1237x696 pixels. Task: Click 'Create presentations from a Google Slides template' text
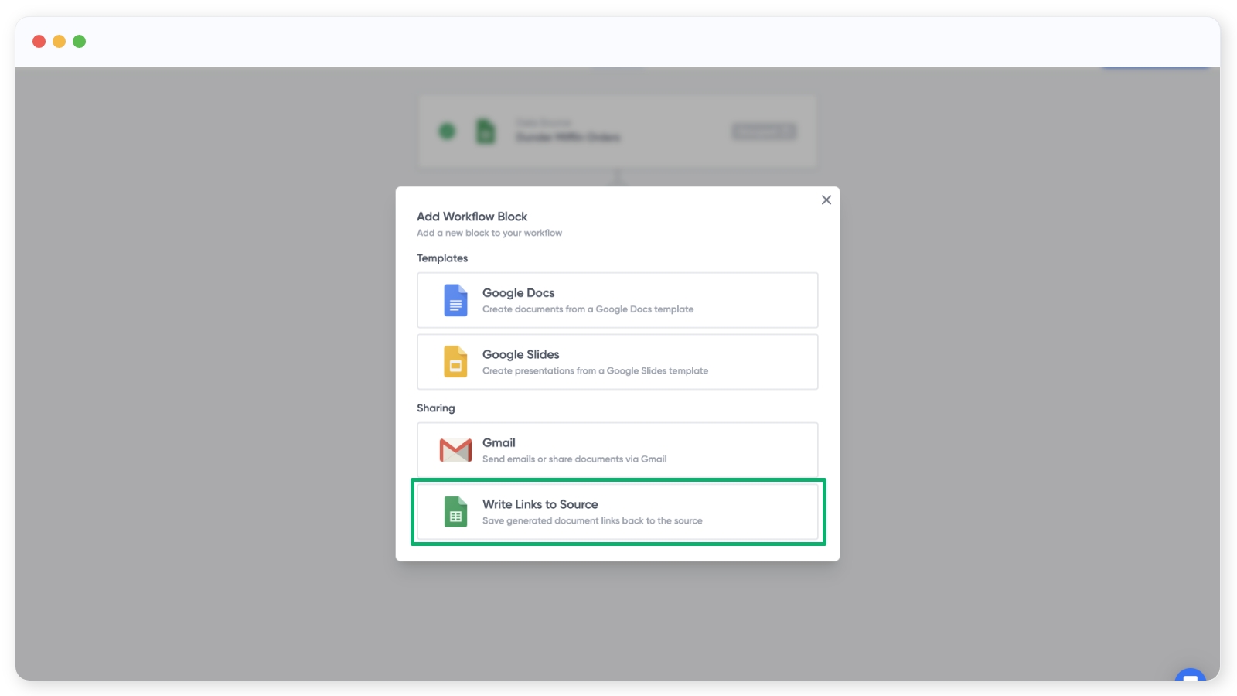pyautogui.click(x=595, y=371)
